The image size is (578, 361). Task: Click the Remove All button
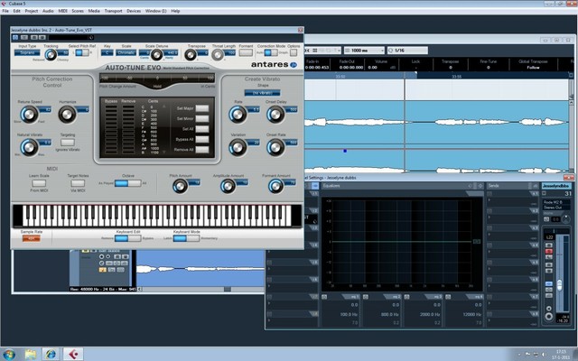[x=202, y=150]
